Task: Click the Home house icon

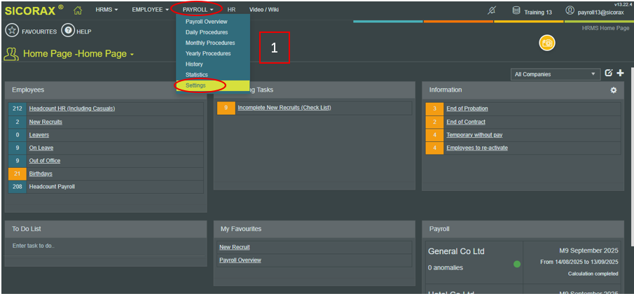Action: point(78,10)
